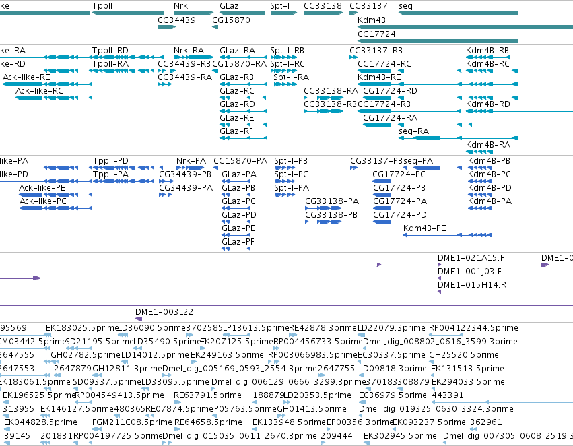573x446 pixels.
Task: Select protein CG17724-PC
Action: (x=399, y=174)
